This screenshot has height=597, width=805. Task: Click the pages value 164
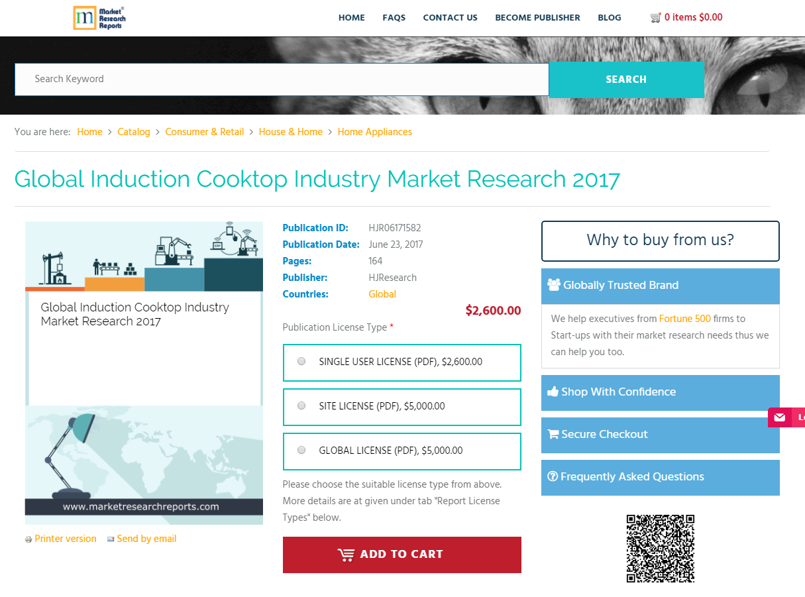[376, 261]
